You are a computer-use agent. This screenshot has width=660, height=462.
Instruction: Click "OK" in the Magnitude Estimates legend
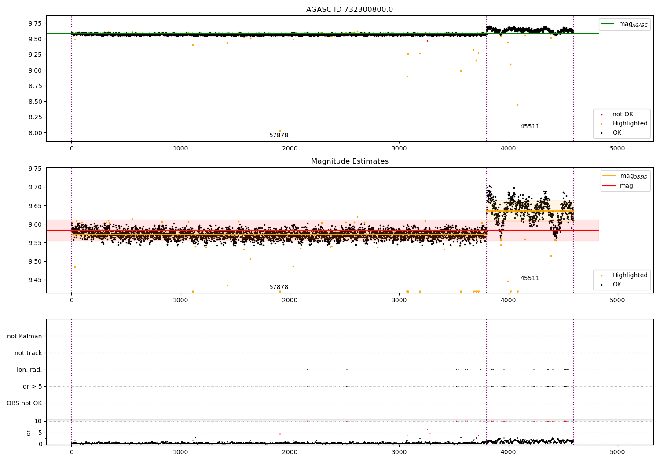tap(617, 285)
